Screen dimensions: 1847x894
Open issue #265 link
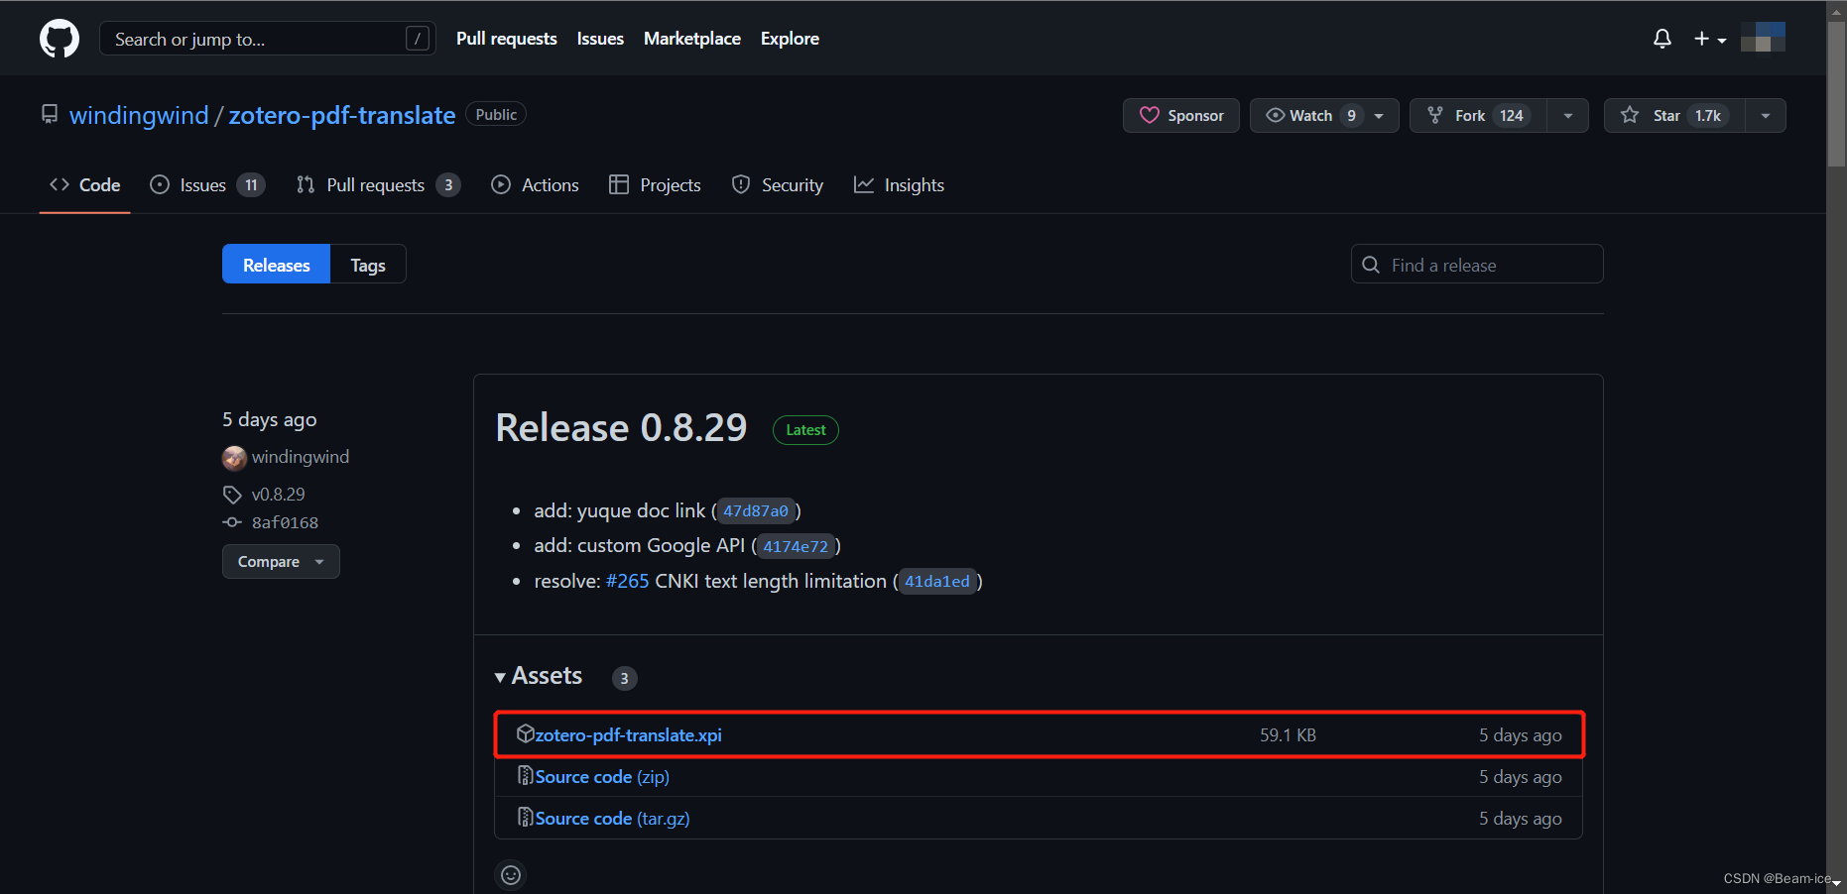pos(628,582)
